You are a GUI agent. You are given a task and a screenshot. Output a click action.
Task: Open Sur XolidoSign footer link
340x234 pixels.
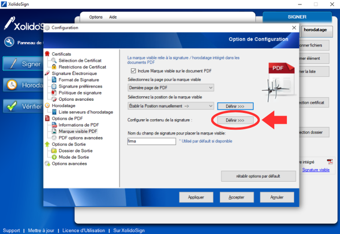pyautogui.click(x=129, y=230)
